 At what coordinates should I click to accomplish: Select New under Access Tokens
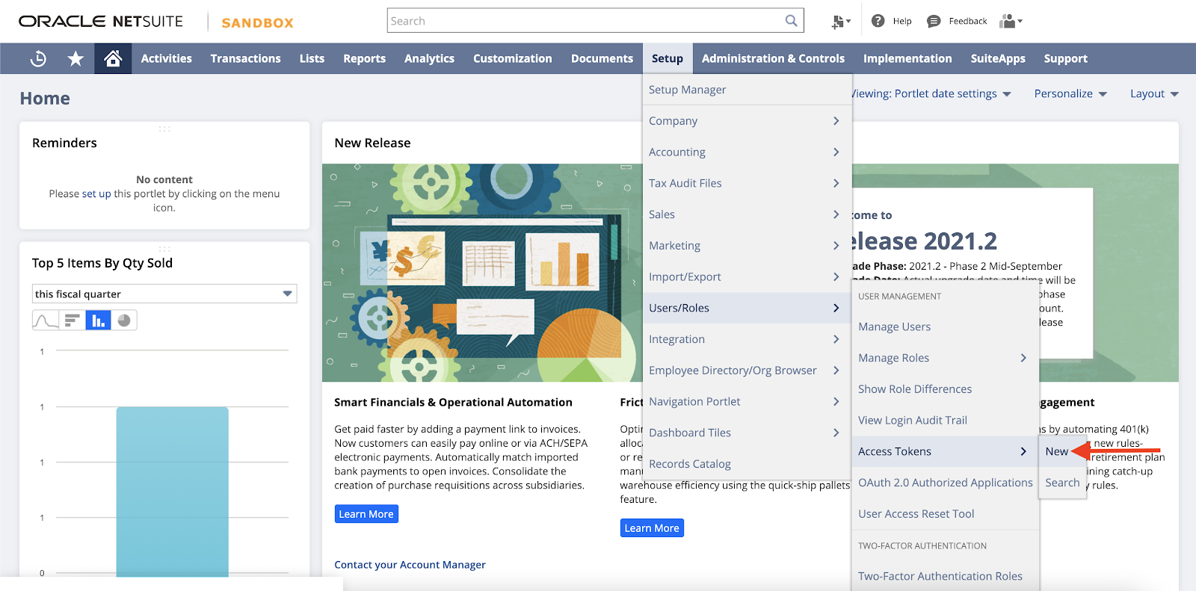click(1056, 451)
